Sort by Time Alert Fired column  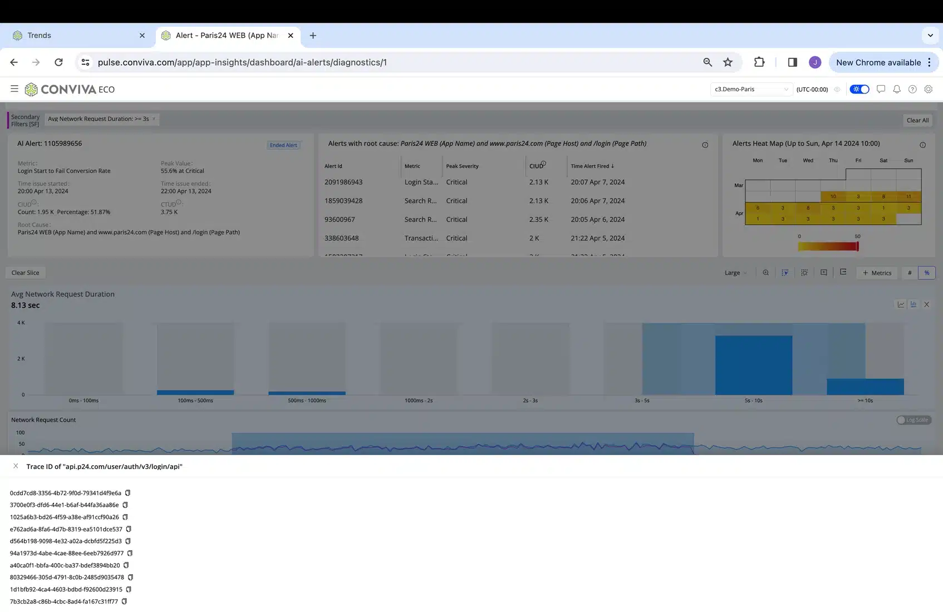point(592,166)
